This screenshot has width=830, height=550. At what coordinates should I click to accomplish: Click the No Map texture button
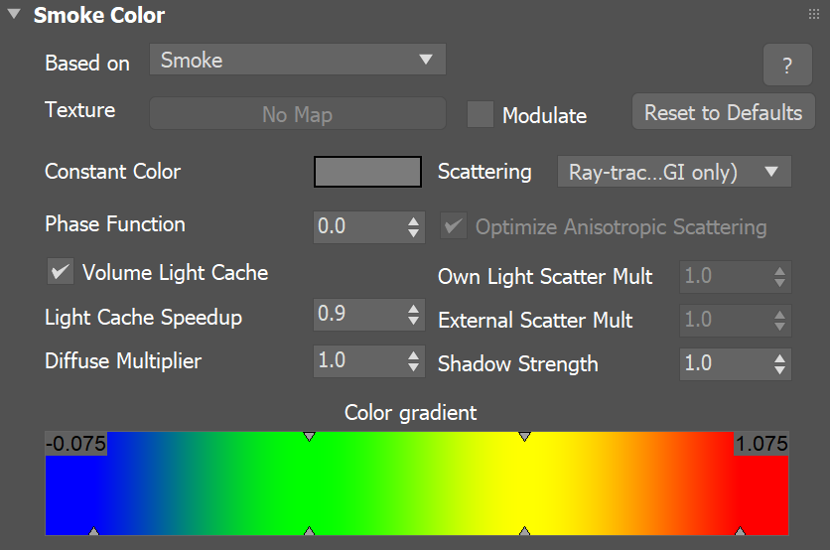coord(298,114)
